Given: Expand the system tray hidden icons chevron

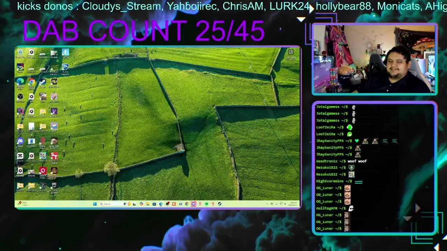Looking at the screenshot, I should (267, 204).
